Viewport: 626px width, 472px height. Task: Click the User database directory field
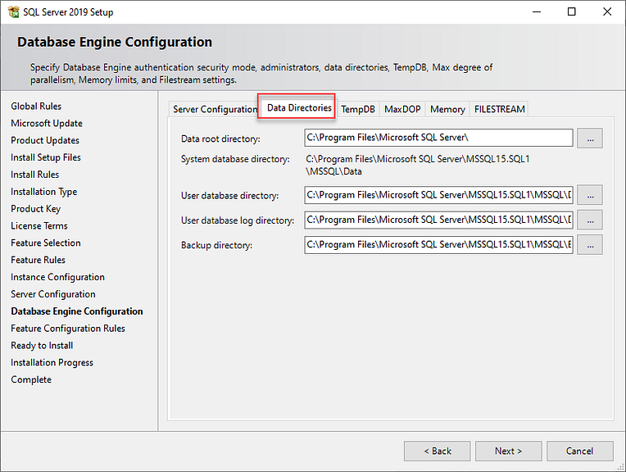pyautogui.click(x=438, y=195)
